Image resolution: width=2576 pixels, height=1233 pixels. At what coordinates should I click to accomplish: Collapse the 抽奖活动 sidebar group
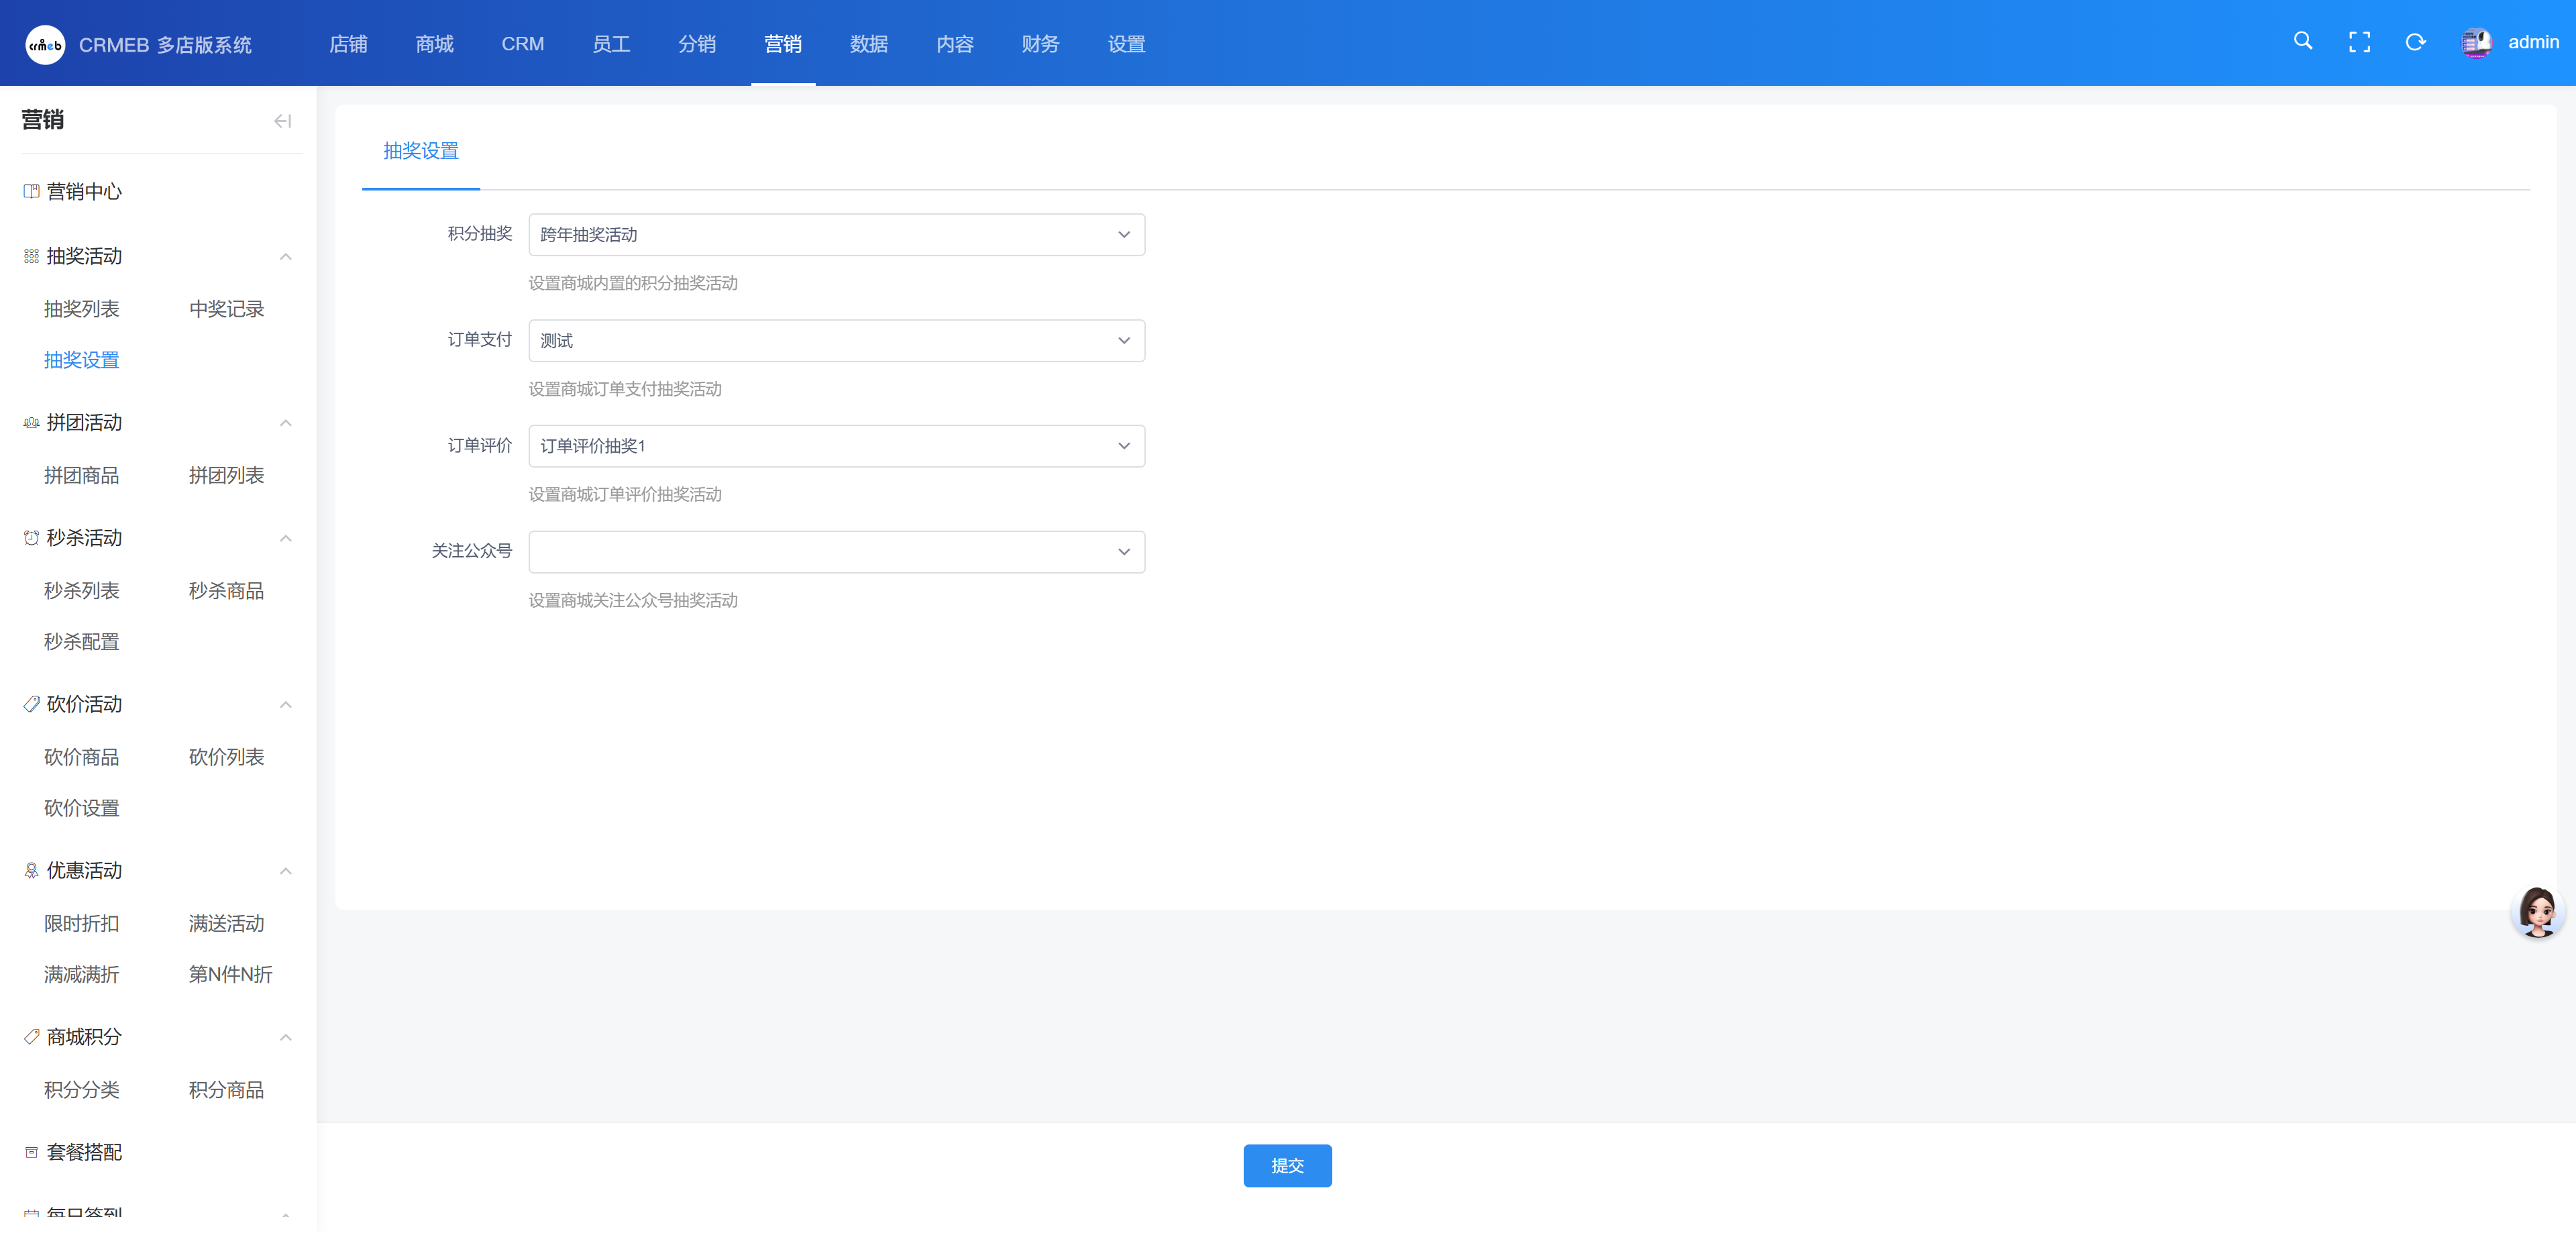coord(286,256)
